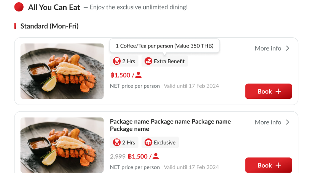Click the plus icon on the Exclusive package's Book button
Viewport: 312px width, 173px height.
point(278,165)
